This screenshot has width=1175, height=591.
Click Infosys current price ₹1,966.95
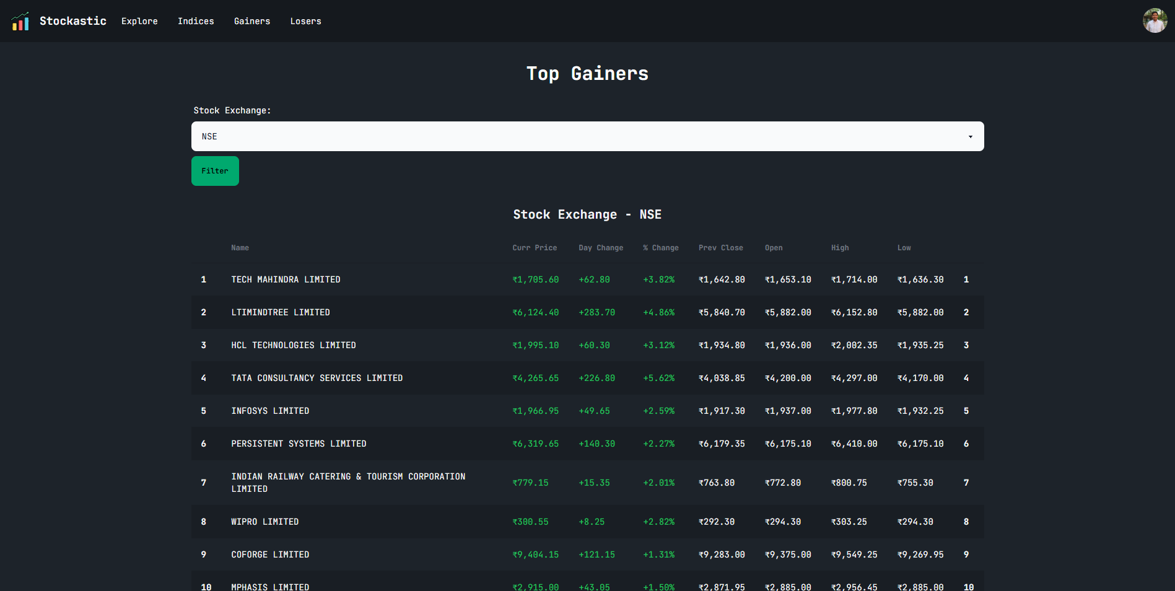click(536, 411)
